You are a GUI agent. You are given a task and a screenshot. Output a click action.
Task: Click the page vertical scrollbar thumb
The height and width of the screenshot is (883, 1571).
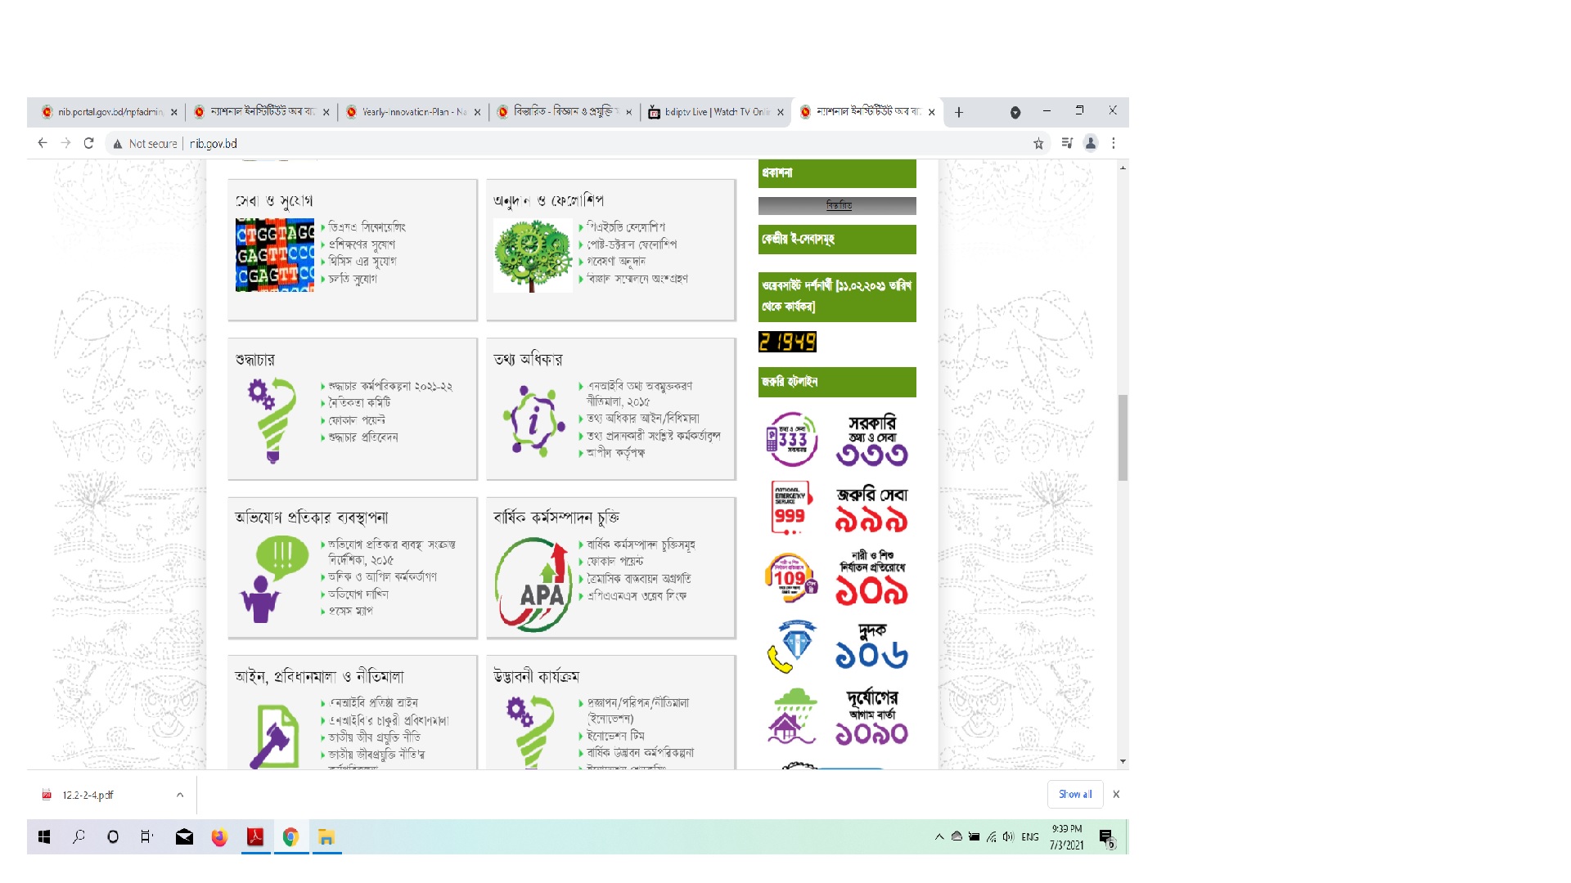1123,437
